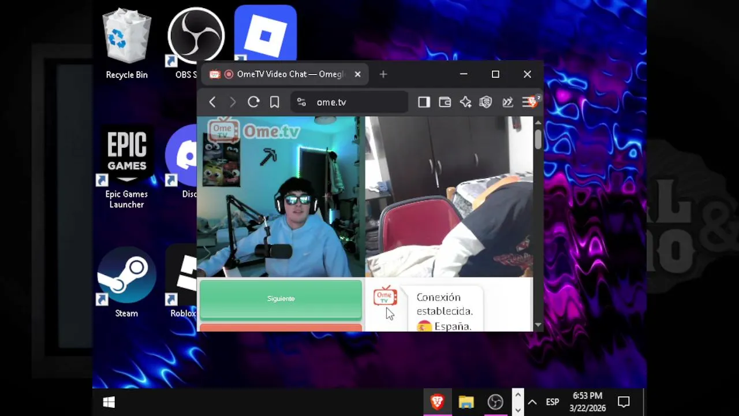Screen dimensions: 739x416
Task: Open File Explorer from the taskbar
Action: (466, 402)
